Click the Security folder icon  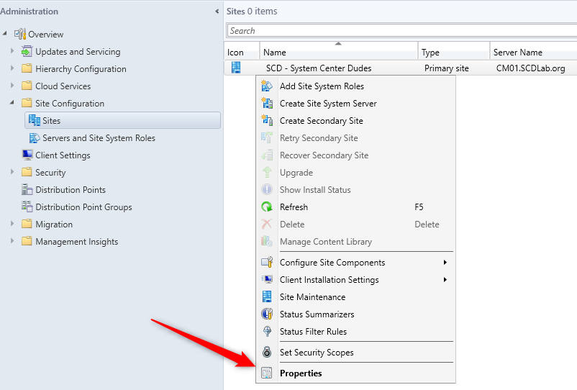point(27,172)
